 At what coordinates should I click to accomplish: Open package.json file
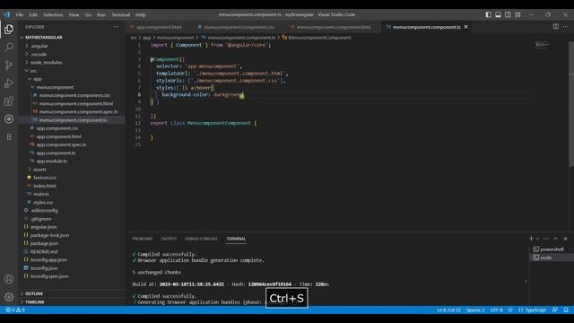[x=44, y=243]
